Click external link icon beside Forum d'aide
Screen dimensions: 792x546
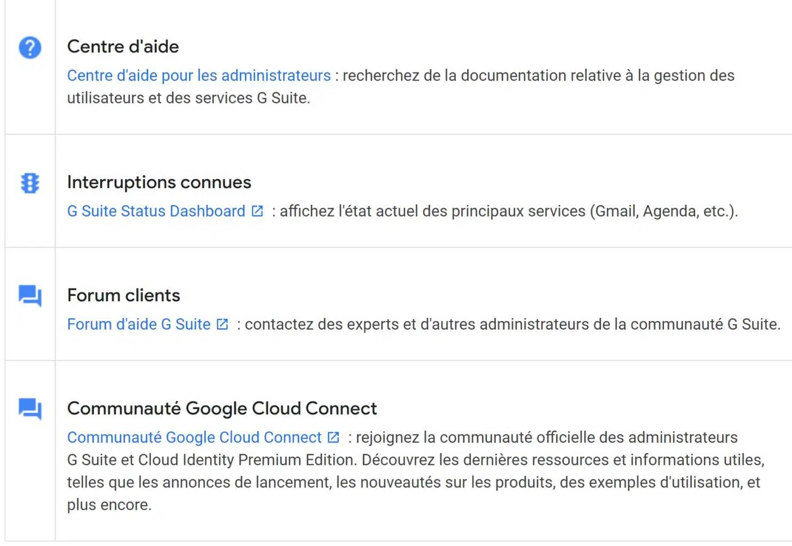click(x=222, y=324)
